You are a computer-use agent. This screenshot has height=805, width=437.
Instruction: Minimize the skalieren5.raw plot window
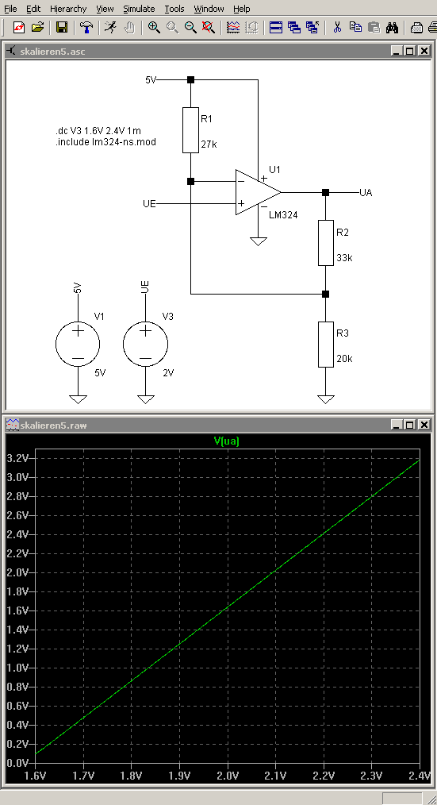397,425
